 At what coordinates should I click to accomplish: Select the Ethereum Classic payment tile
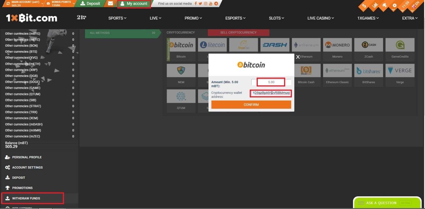coord(337,75)
